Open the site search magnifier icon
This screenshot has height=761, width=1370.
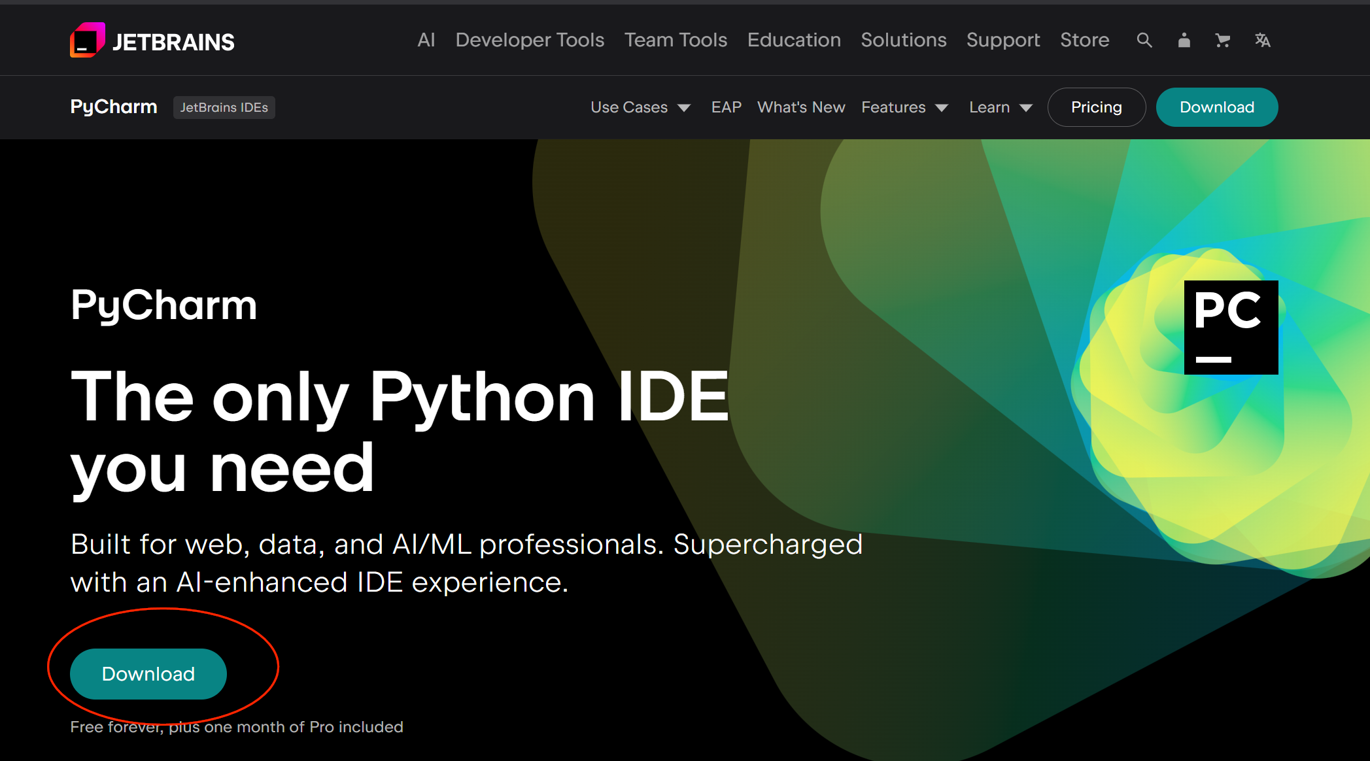click(1144, 41)
